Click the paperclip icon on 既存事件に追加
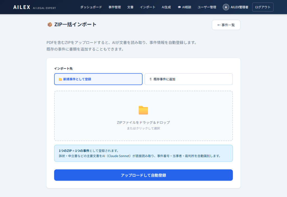287x197 pixels. click(x=151, y=79)
